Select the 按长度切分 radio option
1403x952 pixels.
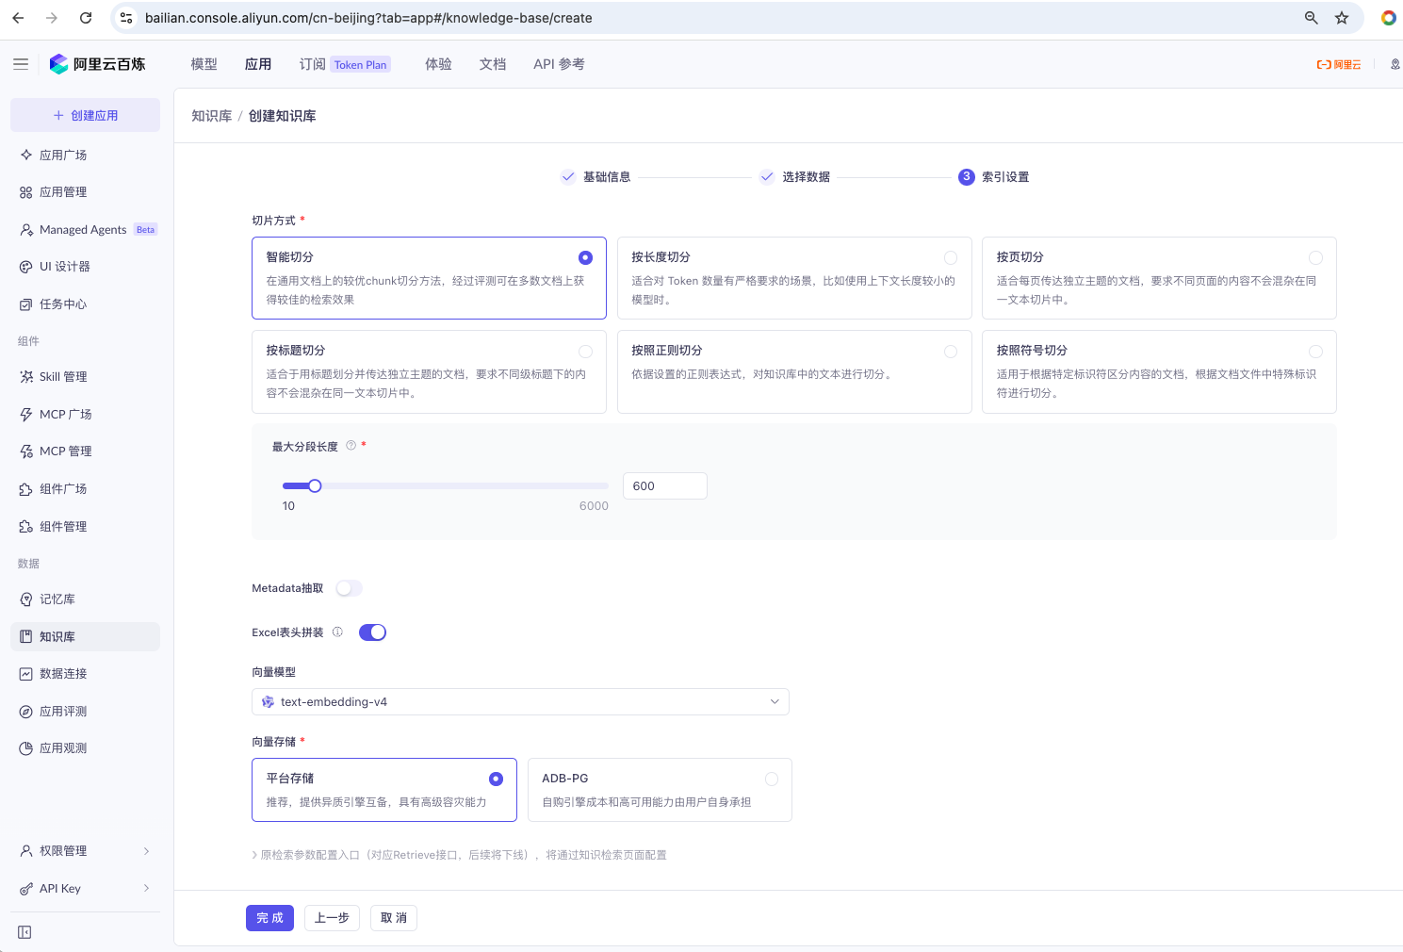pos(951,257)
